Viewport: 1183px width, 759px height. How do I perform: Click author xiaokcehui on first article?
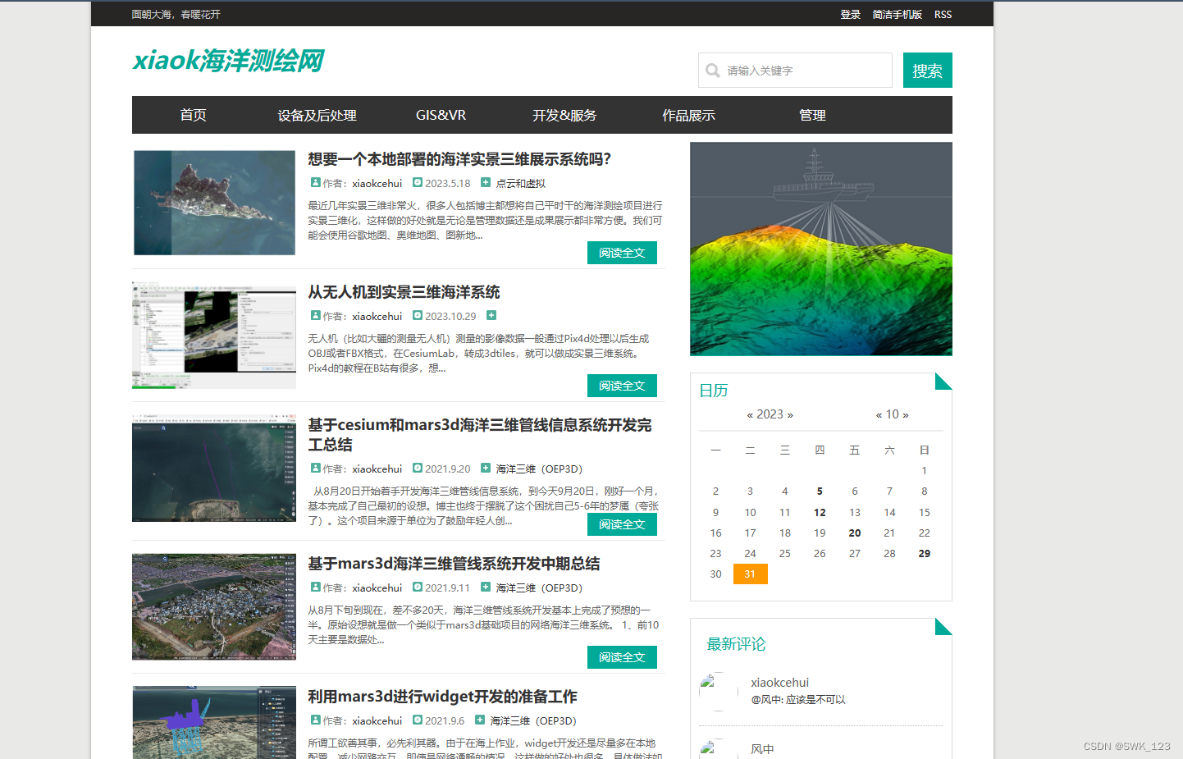pos(377,184)
